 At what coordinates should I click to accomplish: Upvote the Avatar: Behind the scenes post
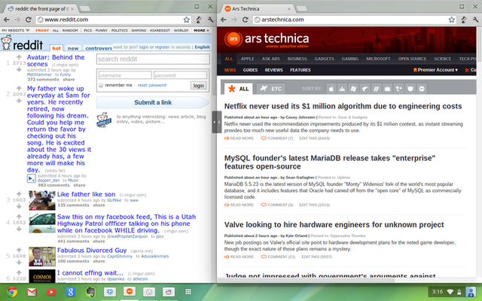19,57
